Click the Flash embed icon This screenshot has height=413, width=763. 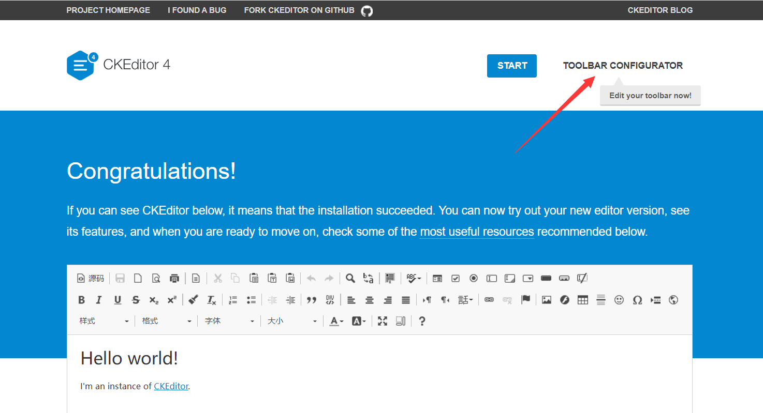click(565, 300)
